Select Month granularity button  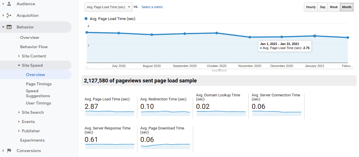(x=346, y=7)
